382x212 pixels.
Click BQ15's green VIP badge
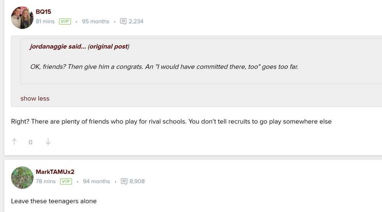tap(65, 21)
